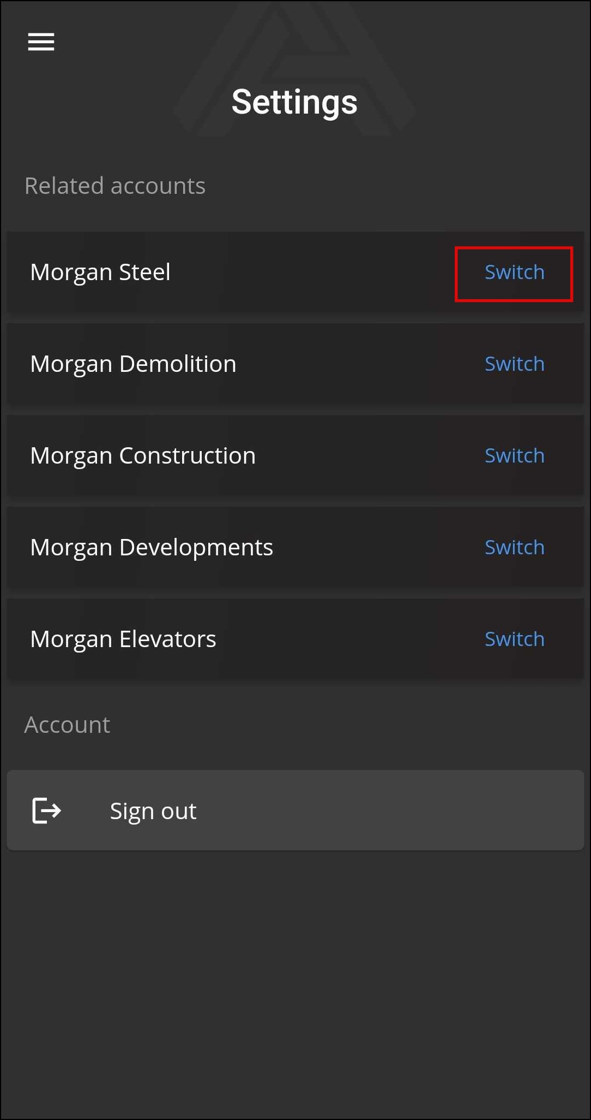Switch to the Morgan Developments account

[x=514, y=547]
